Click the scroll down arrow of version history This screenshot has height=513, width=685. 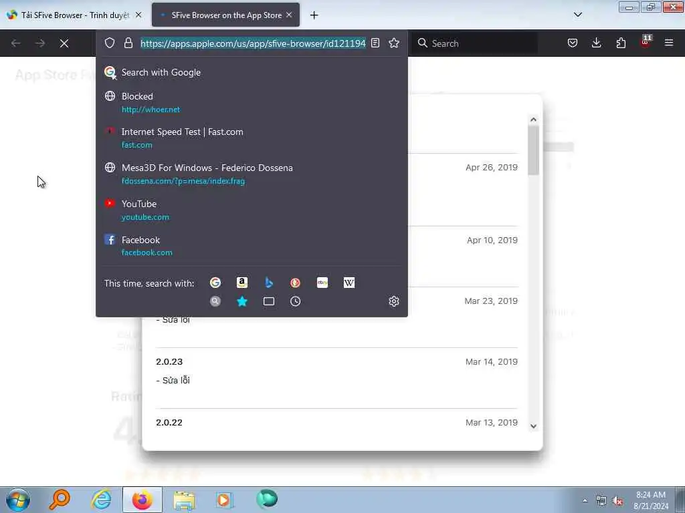click(x=533, y=426)
